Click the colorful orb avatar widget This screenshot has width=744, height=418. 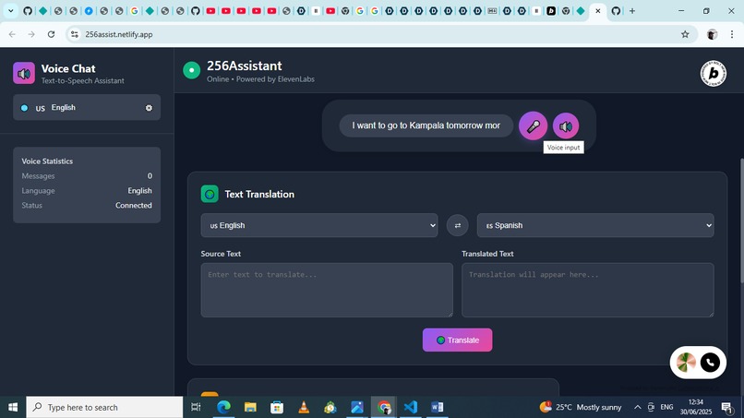coord(686,363)
